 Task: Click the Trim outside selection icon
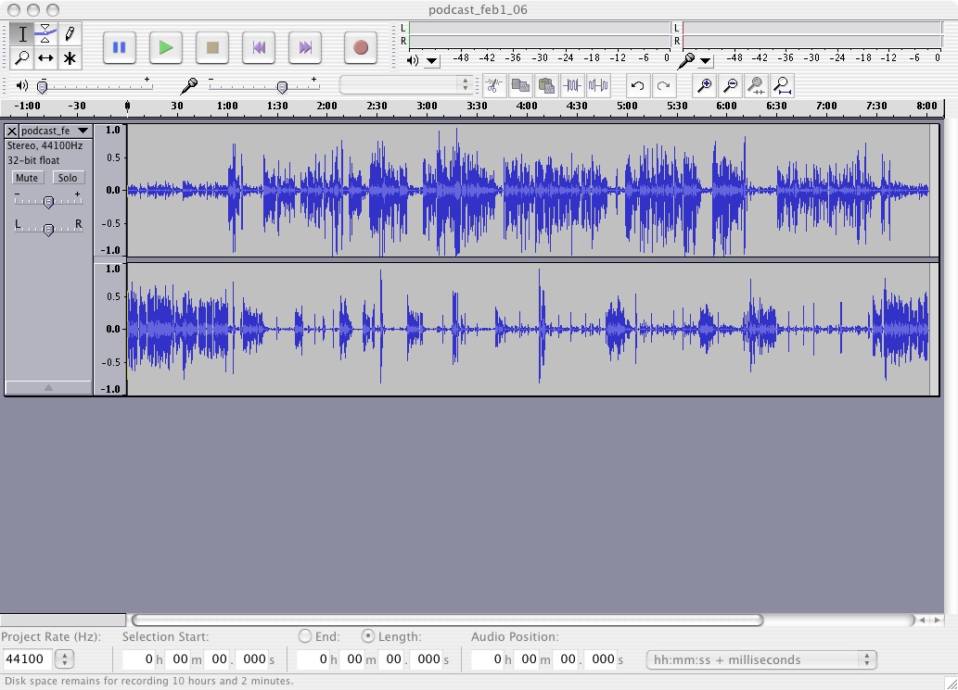(572, 85)
